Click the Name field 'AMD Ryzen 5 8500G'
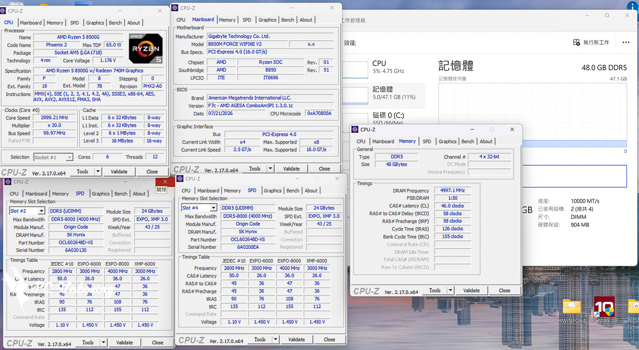 click(79, 37)
